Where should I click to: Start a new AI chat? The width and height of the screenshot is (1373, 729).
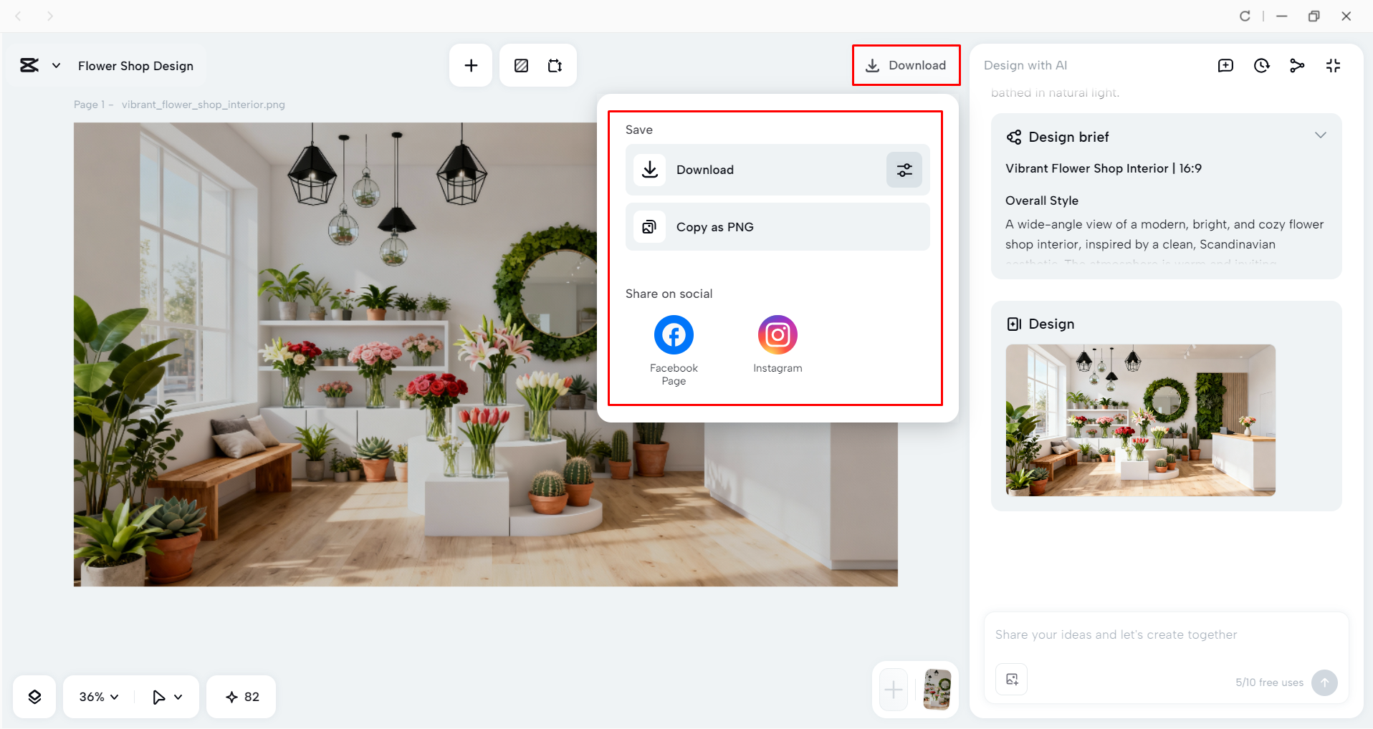pos(1225,66)
